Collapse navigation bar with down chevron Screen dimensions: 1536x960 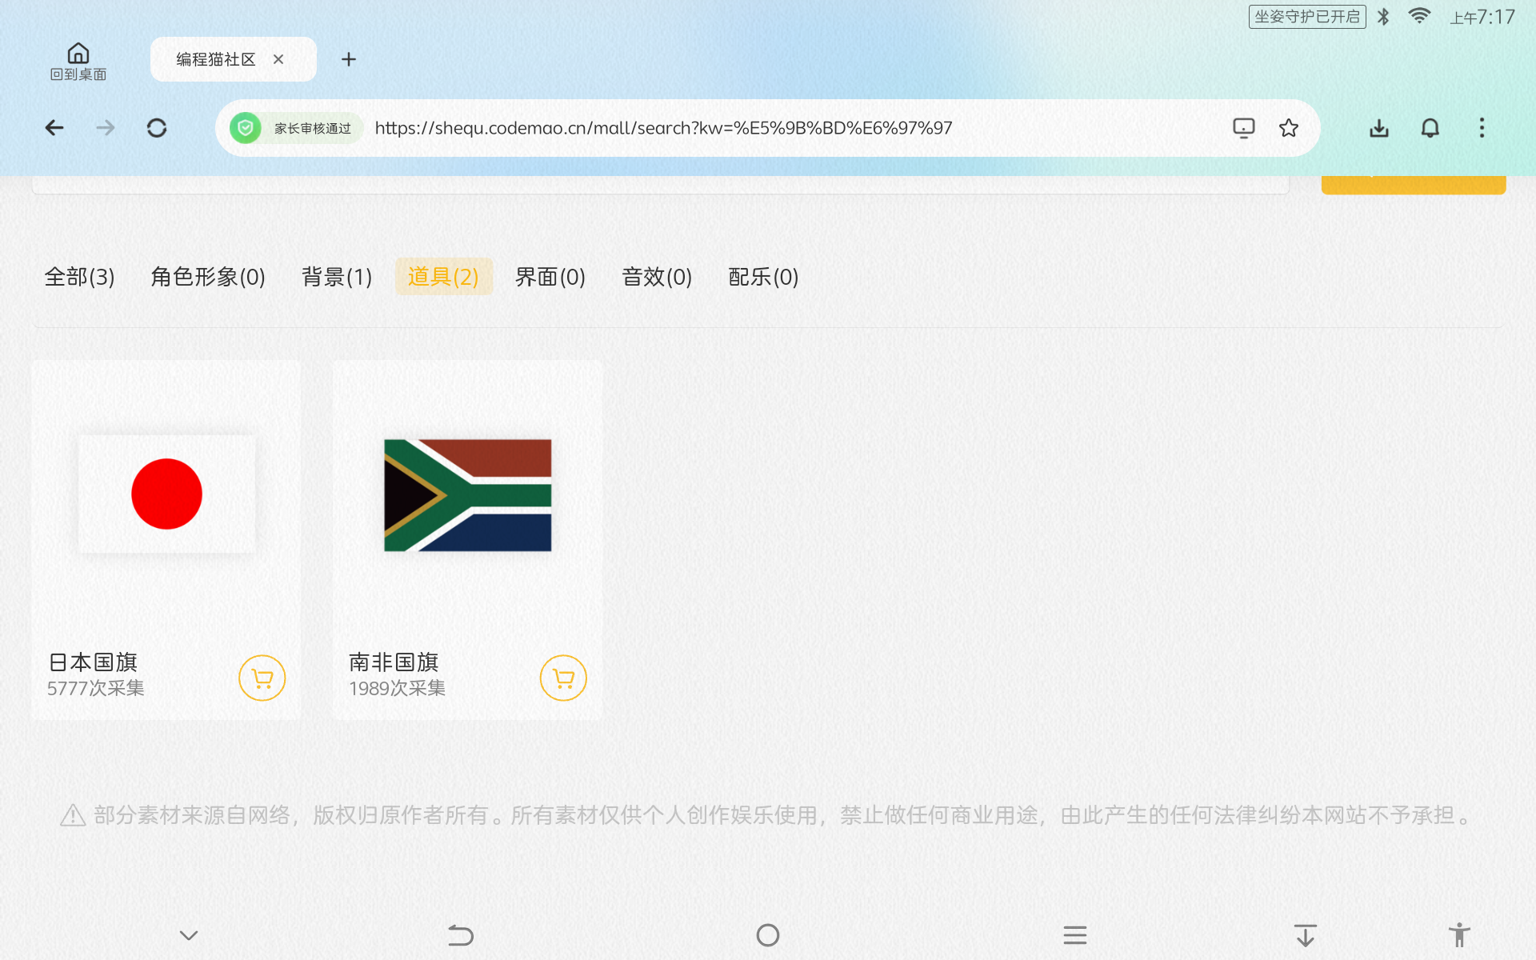pyautogui.click(x=189, y=935)
